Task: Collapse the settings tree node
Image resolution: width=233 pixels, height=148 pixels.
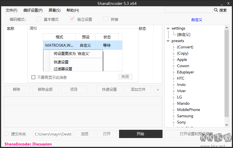Action: point(168,28)
